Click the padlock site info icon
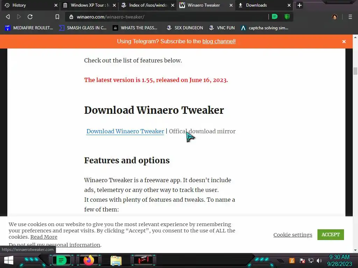The image size is (358, 268). (x=71, y=17)
